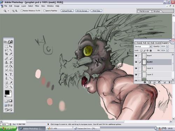This screenshot has height=131, width=175.
Task: Select the Line shape tool
Action: click(x=11, y=78)
